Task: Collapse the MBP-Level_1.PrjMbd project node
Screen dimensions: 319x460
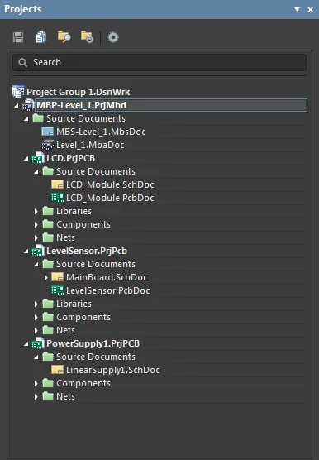Action: (16, 106)
